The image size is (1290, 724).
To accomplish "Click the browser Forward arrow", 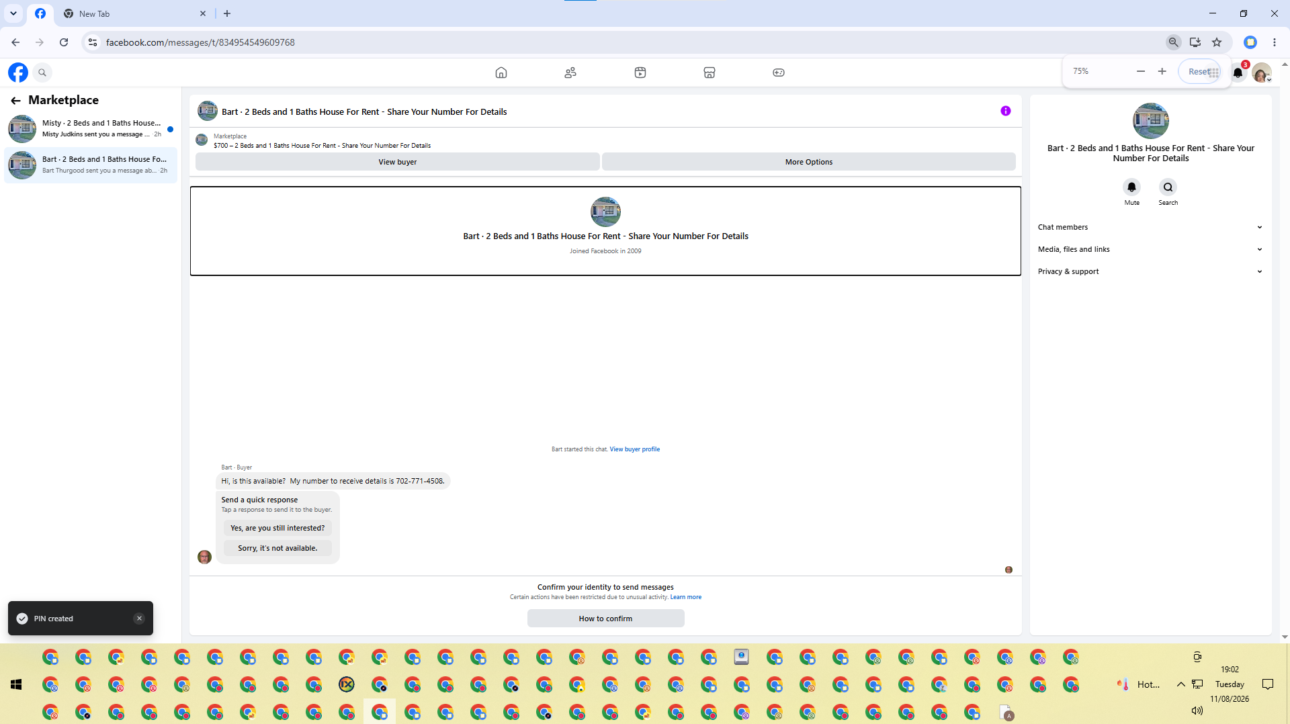I will [x=40, y=42].
